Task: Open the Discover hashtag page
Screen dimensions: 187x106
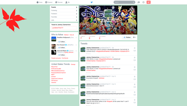Action: point(59,2)
